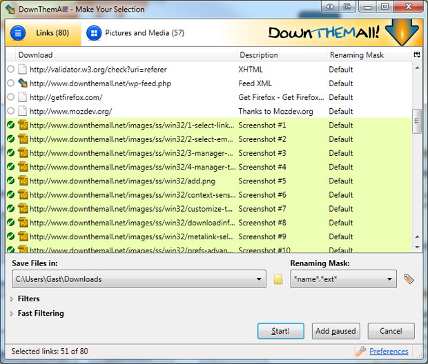Uncheck the Screenshot #9 green checkmark
The image size is (428, 364).
(10, 236)
